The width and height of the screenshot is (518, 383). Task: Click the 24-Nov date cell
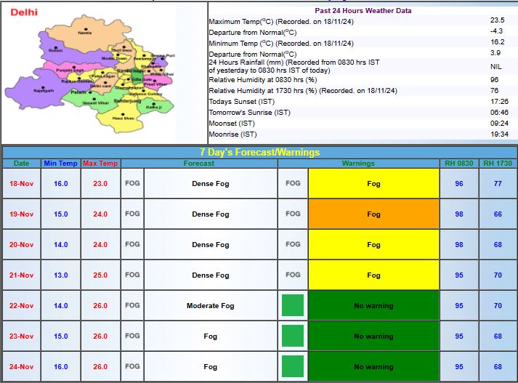tap(22, 366)
